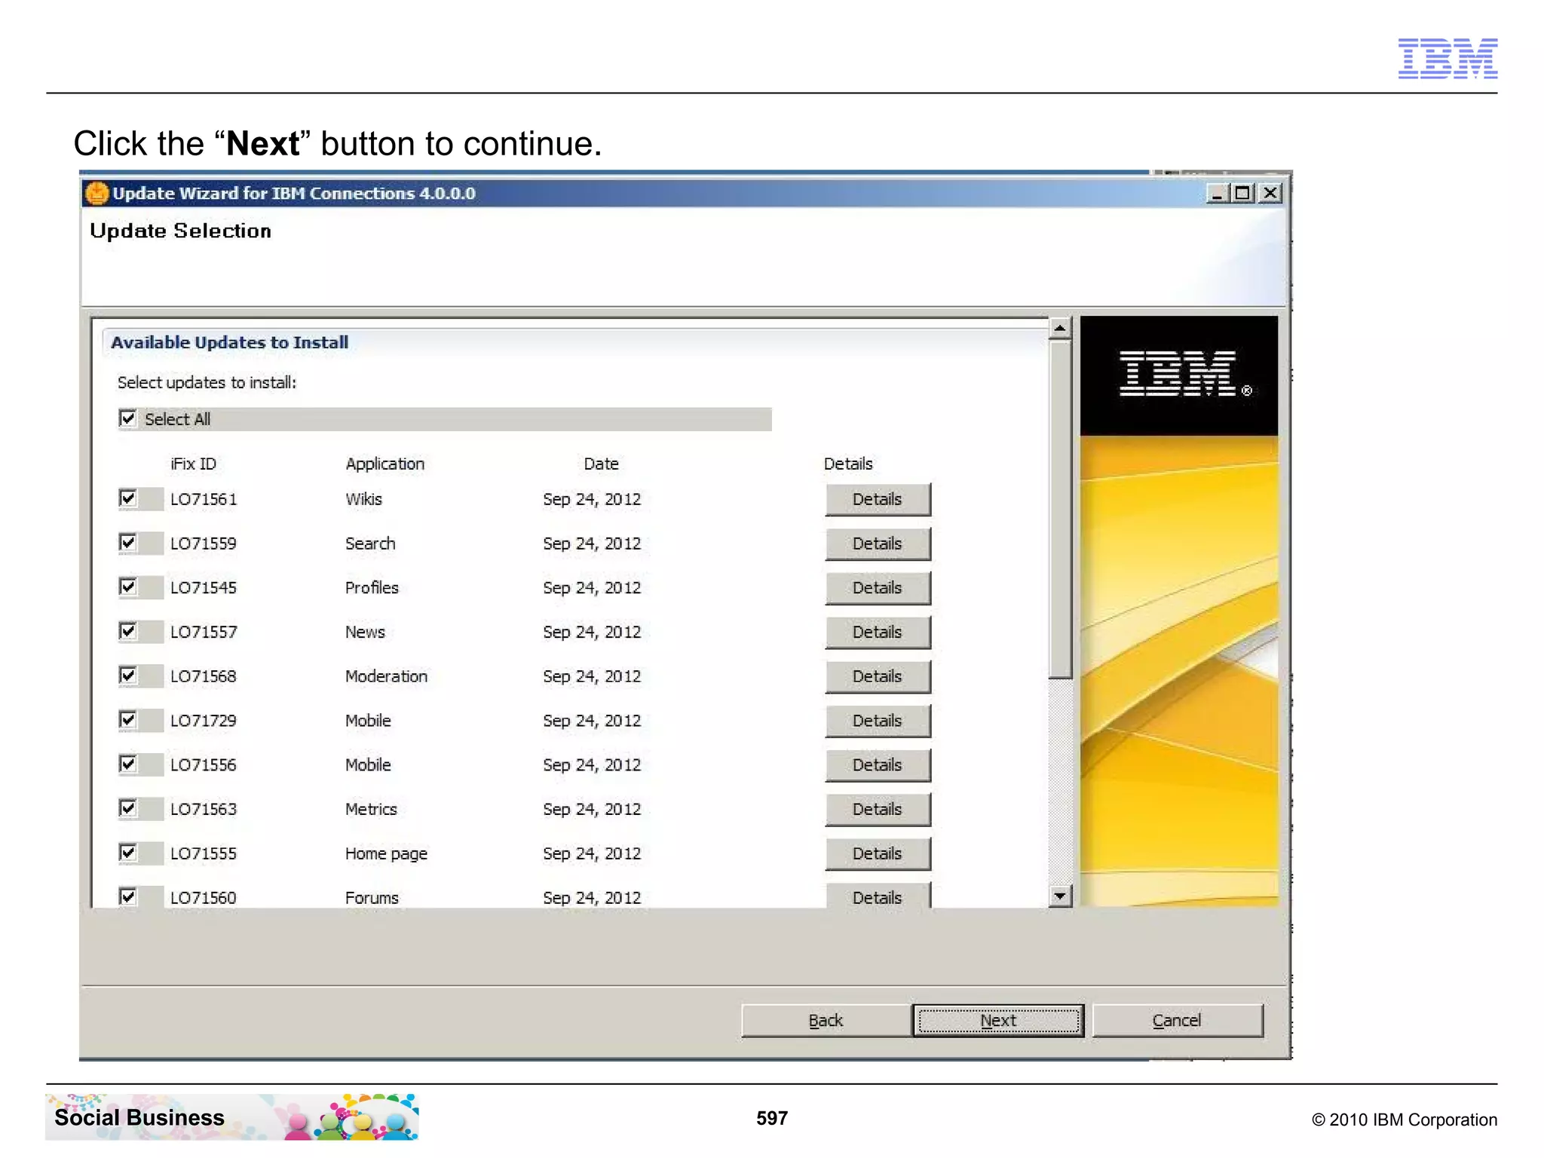Click the Date column header

(601, 464)
